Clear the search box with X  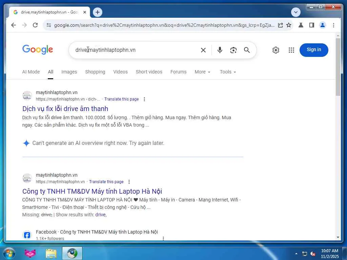(203, 50)
